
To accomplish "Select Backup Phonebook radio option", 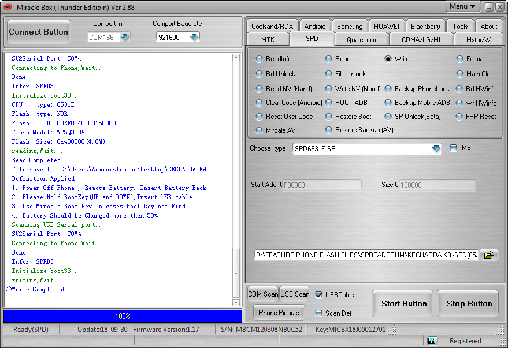I will click(388, 89).
